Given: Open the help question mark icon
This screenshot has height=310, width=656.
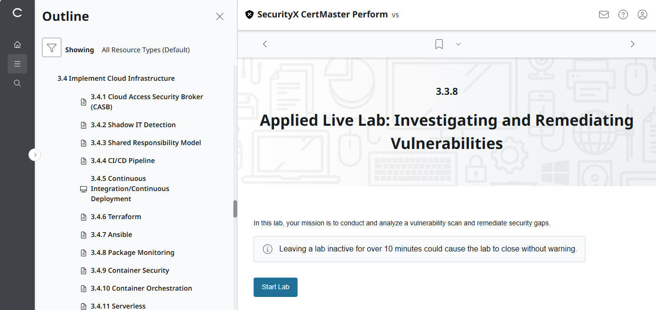Looking at the screenshot, I should 623,15.
